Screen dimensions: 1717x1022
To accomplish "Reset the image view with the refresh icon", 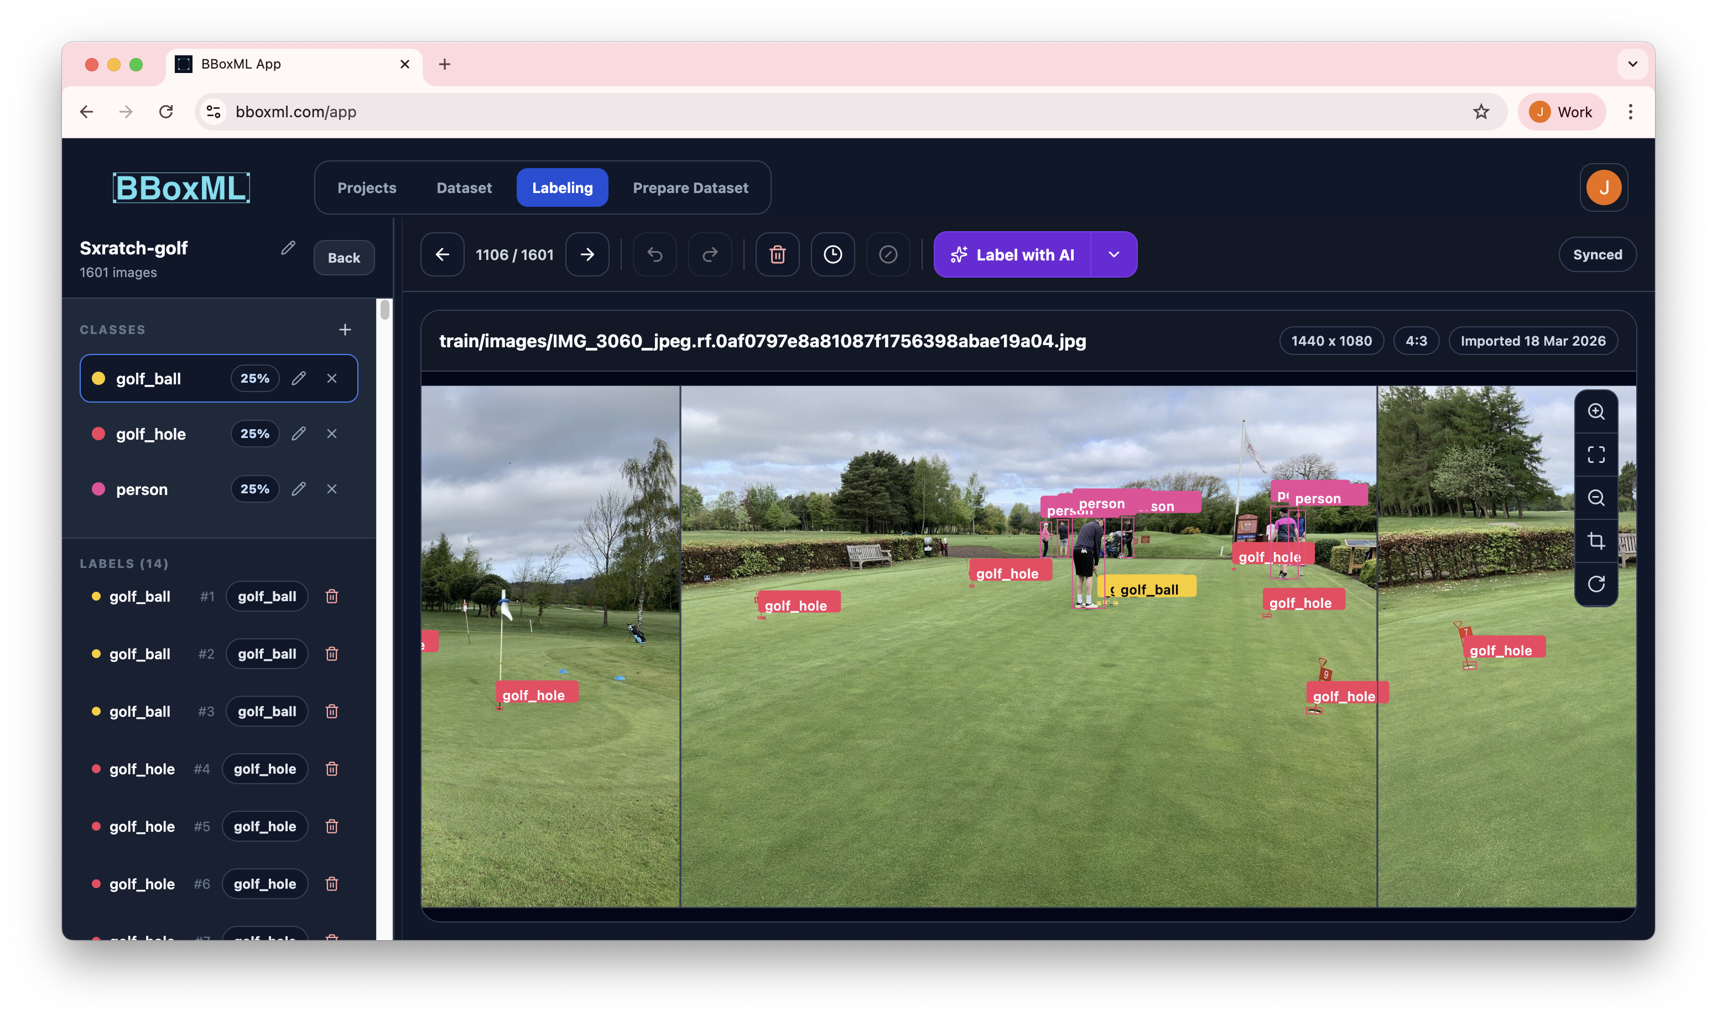I will (x=1597, y=583).
